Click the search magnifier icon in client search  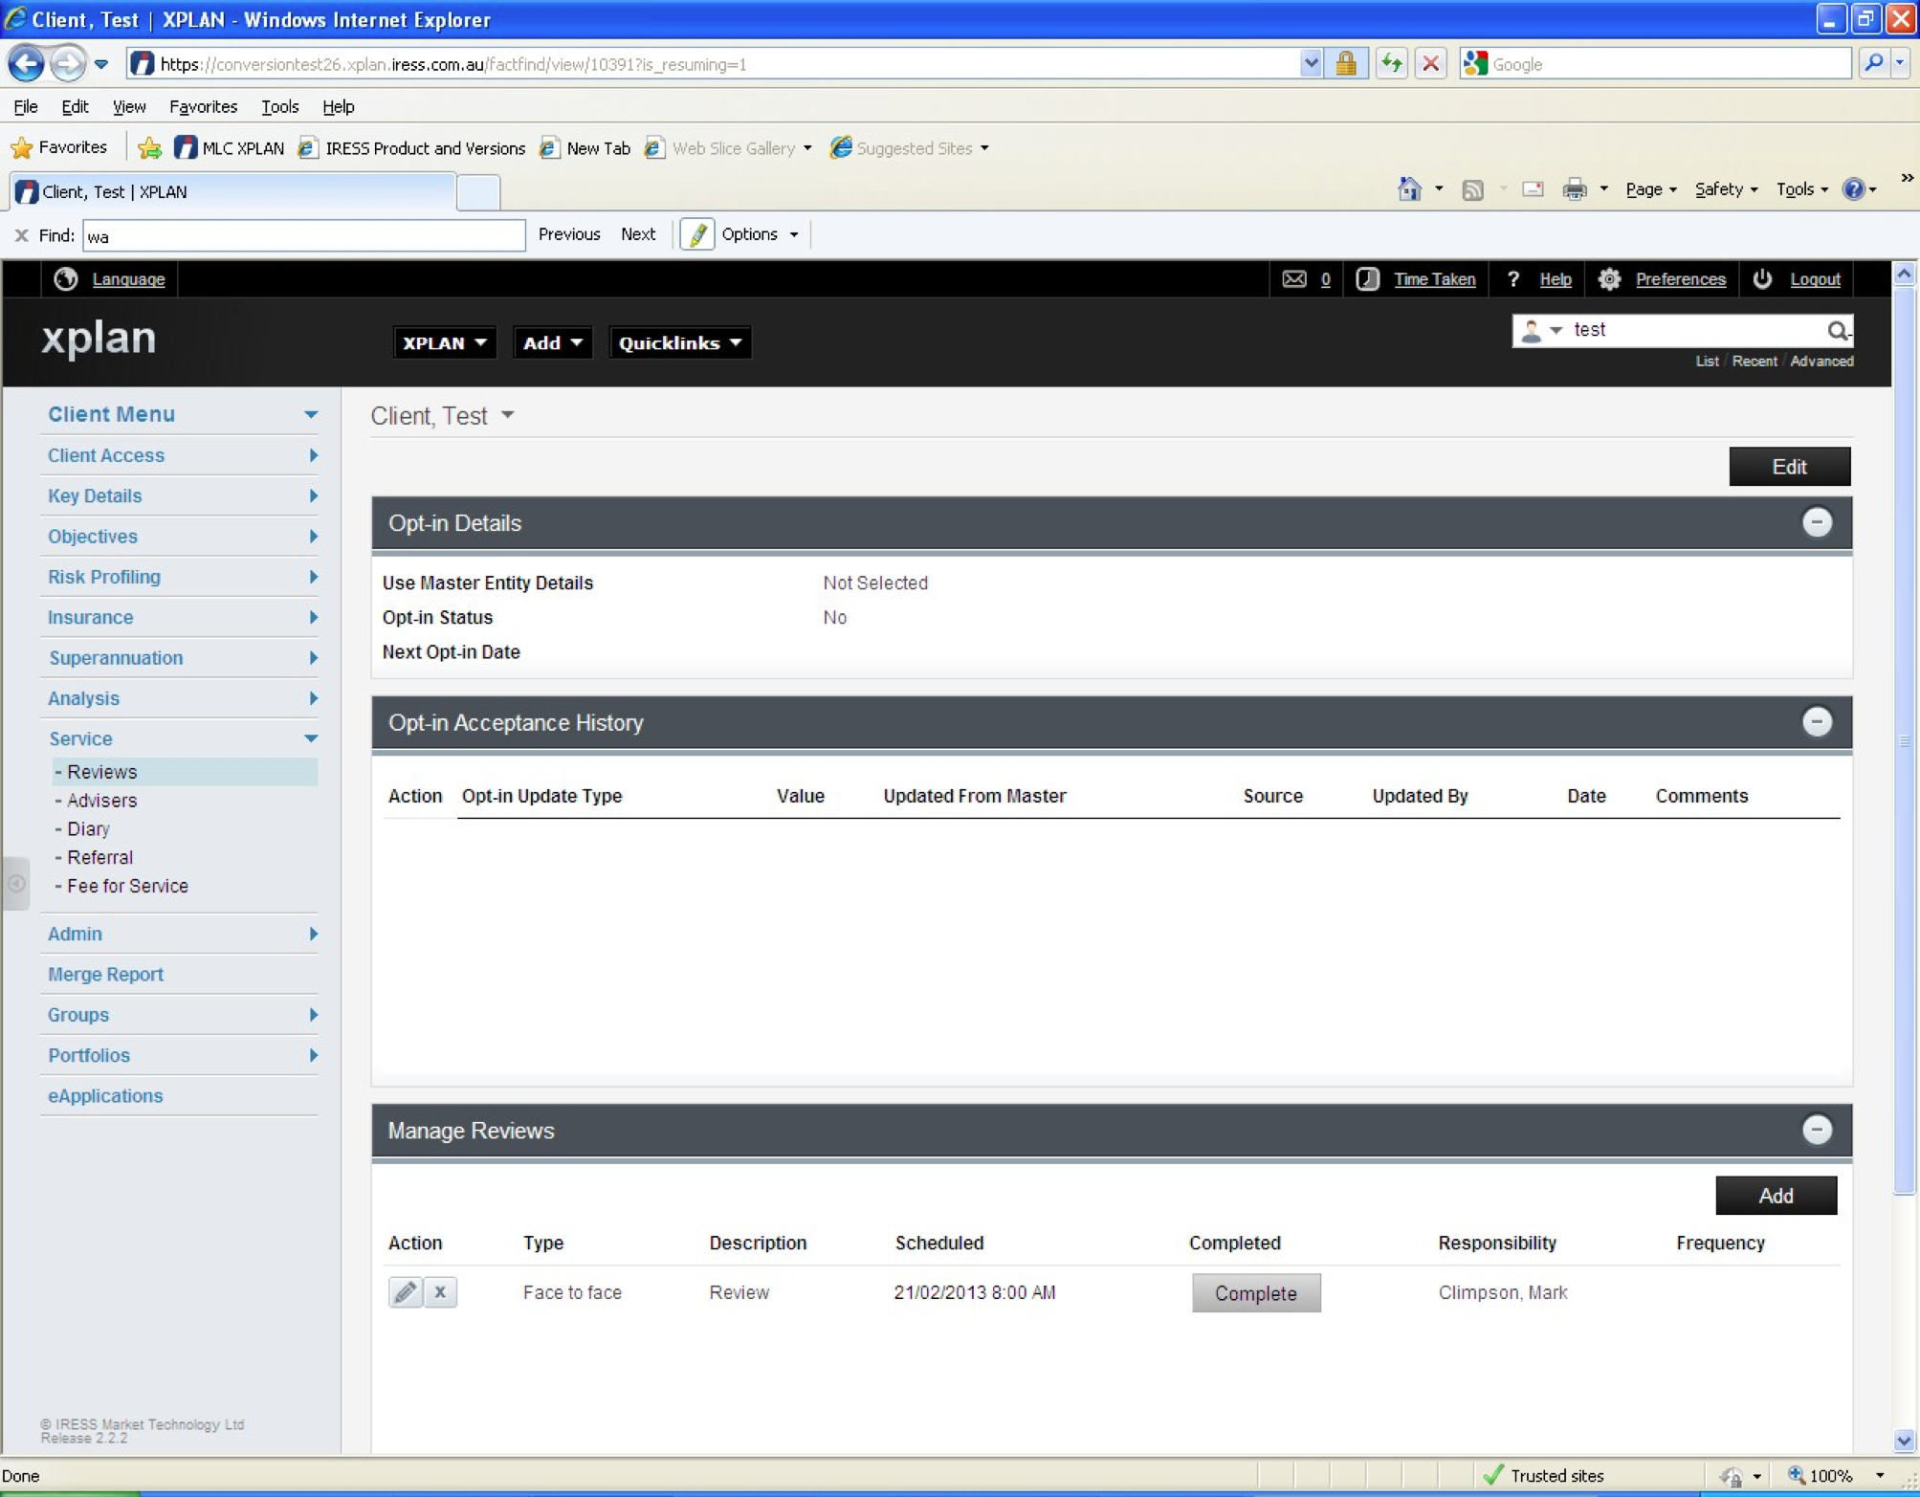click(1836, 331)
